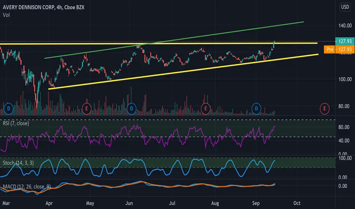Click the dividend D marker in early March
The image size is (355, 209).
[9, 109]
